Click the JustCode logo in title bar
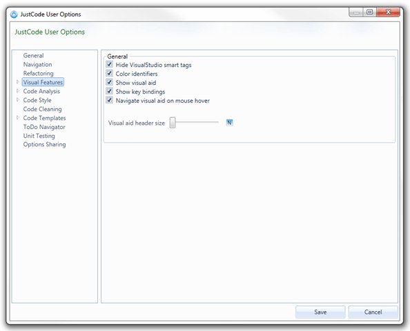The width and height of the screenshot is (410, 331). pyautogui.click(x=14, y=14)
